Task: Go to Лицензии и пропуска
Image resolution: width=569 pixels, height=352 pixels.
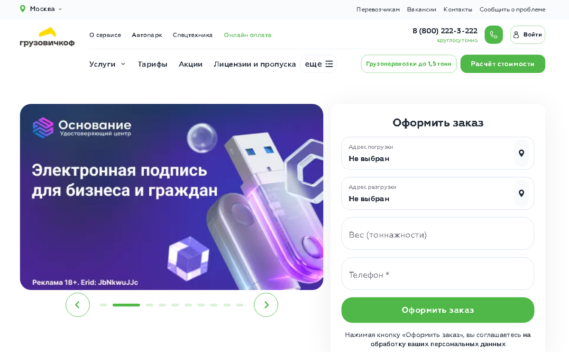Action: click(255, 64)
